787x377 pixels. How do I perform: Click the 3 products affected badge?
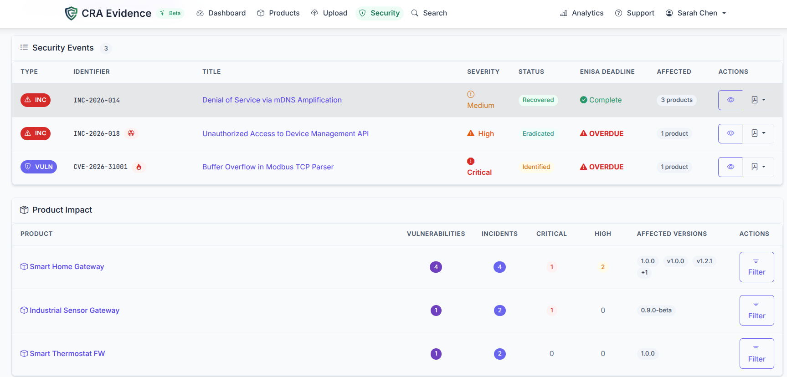[677, 100]
